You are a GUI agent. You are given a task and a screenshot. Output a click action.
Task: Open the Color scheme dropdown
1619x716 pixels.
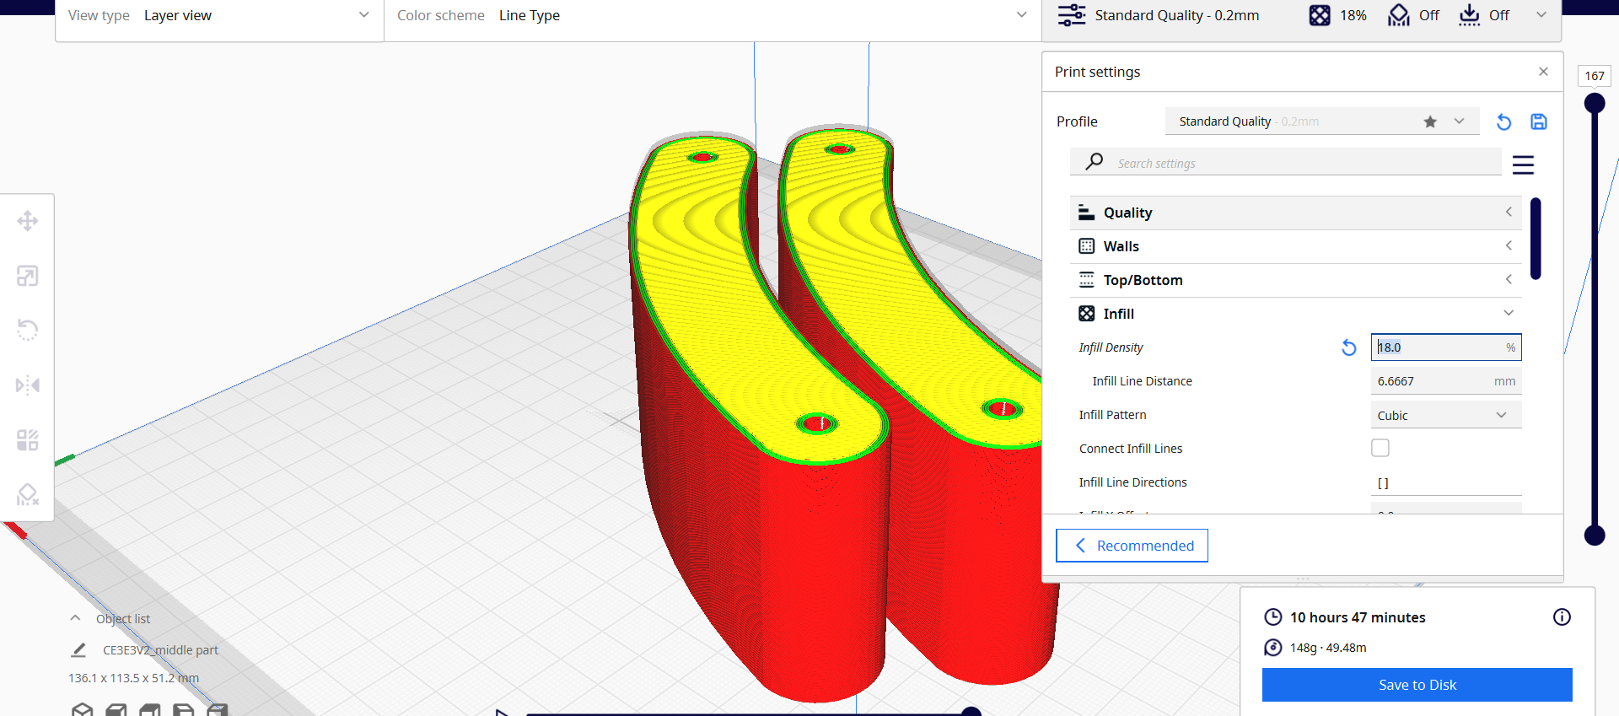pyautogui.click(x=713, y=15)
